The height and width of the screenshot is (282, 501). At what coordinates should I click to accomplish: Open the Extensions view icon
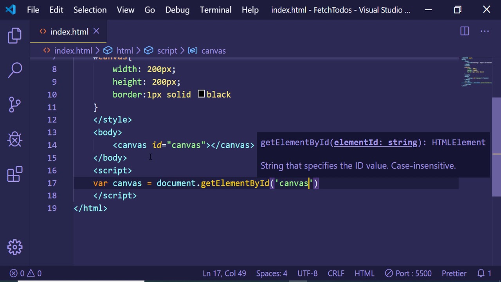15,174
